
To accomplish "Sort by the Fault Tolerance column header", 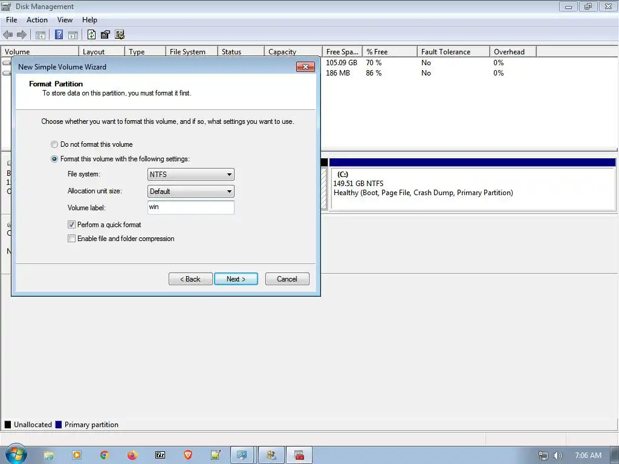I will 453,52.
